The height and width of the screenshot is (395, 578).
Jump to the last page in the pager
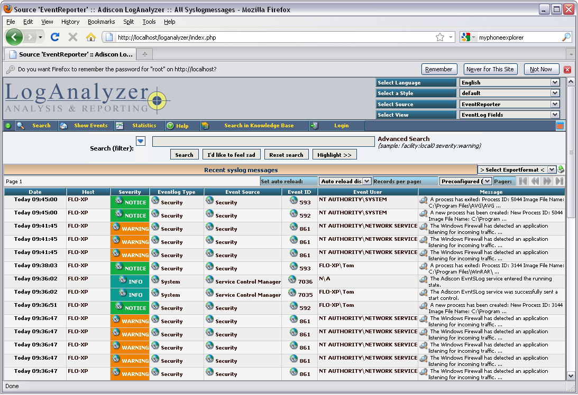559,181
